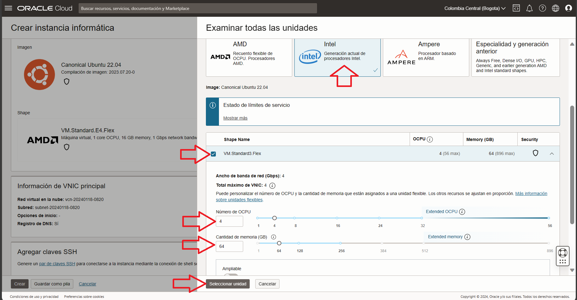
Task: Click Guardar como pila button
Action: coord(52,284)
